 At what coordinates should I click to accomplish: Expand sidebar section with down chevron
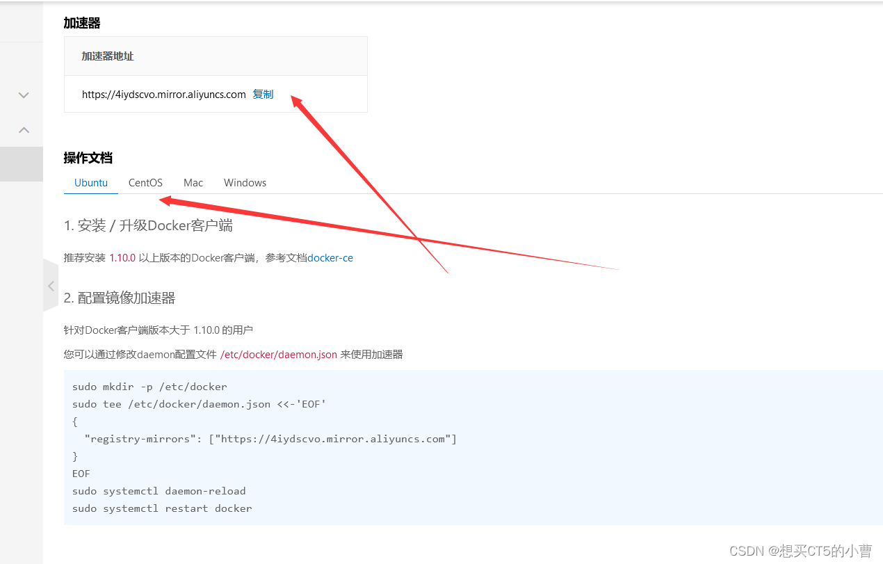(x=24, y=95)
